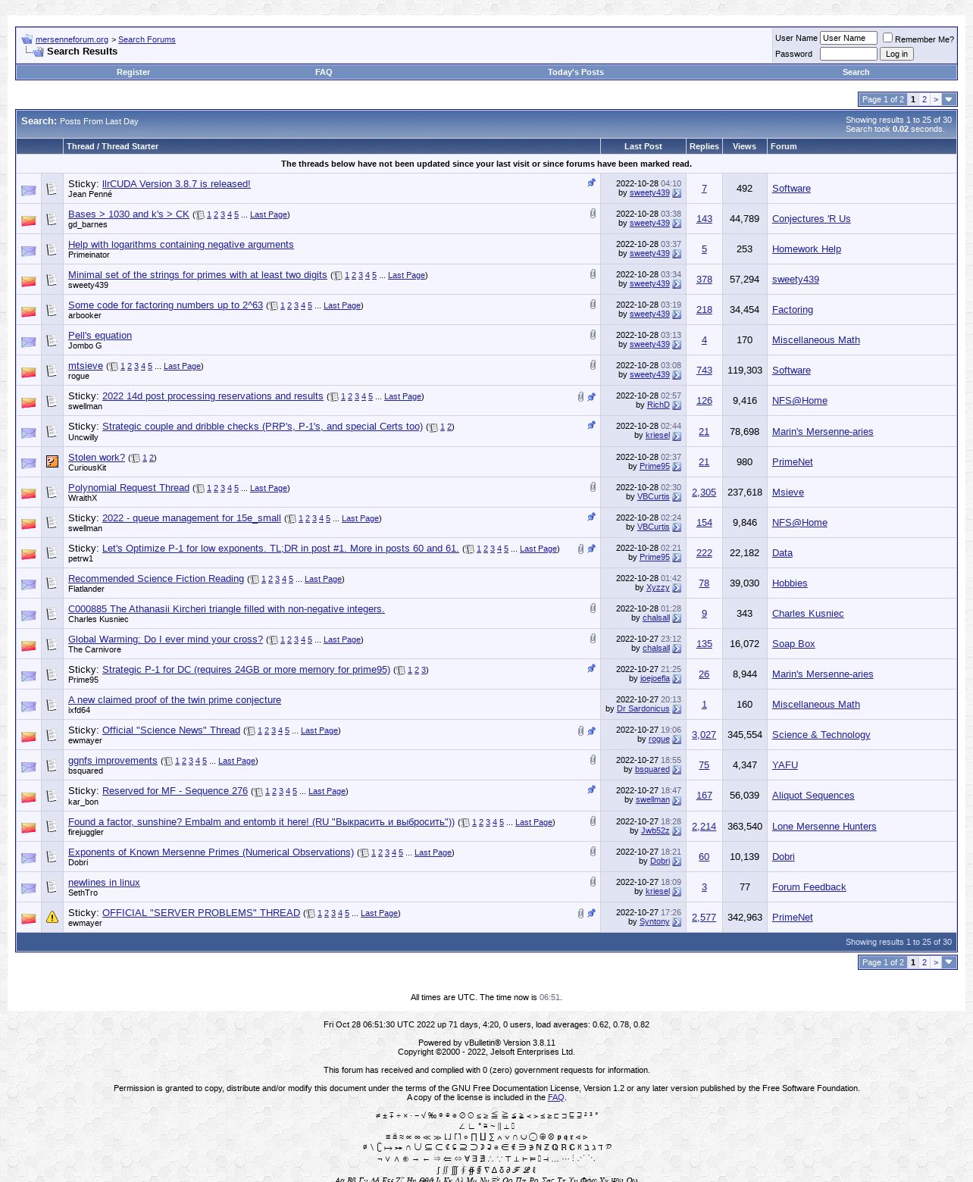The width and height of the screenshot is (973, 1182).
Task: Tick the Remember Me checkbox
Action: [887, 38]
